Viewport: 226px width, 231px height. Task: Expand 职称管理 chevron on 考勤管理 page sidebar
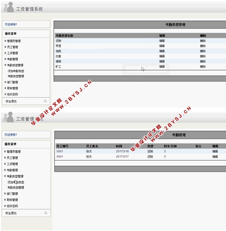(5, 200)
